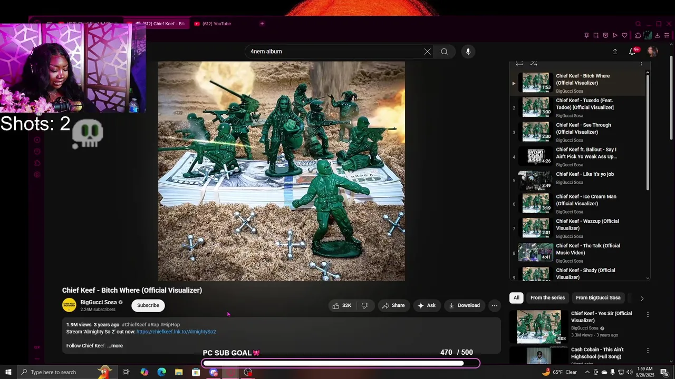Viewport: 675px width, 379px height.
Task: Open the upload/create icon
Action: coord(614,52)
